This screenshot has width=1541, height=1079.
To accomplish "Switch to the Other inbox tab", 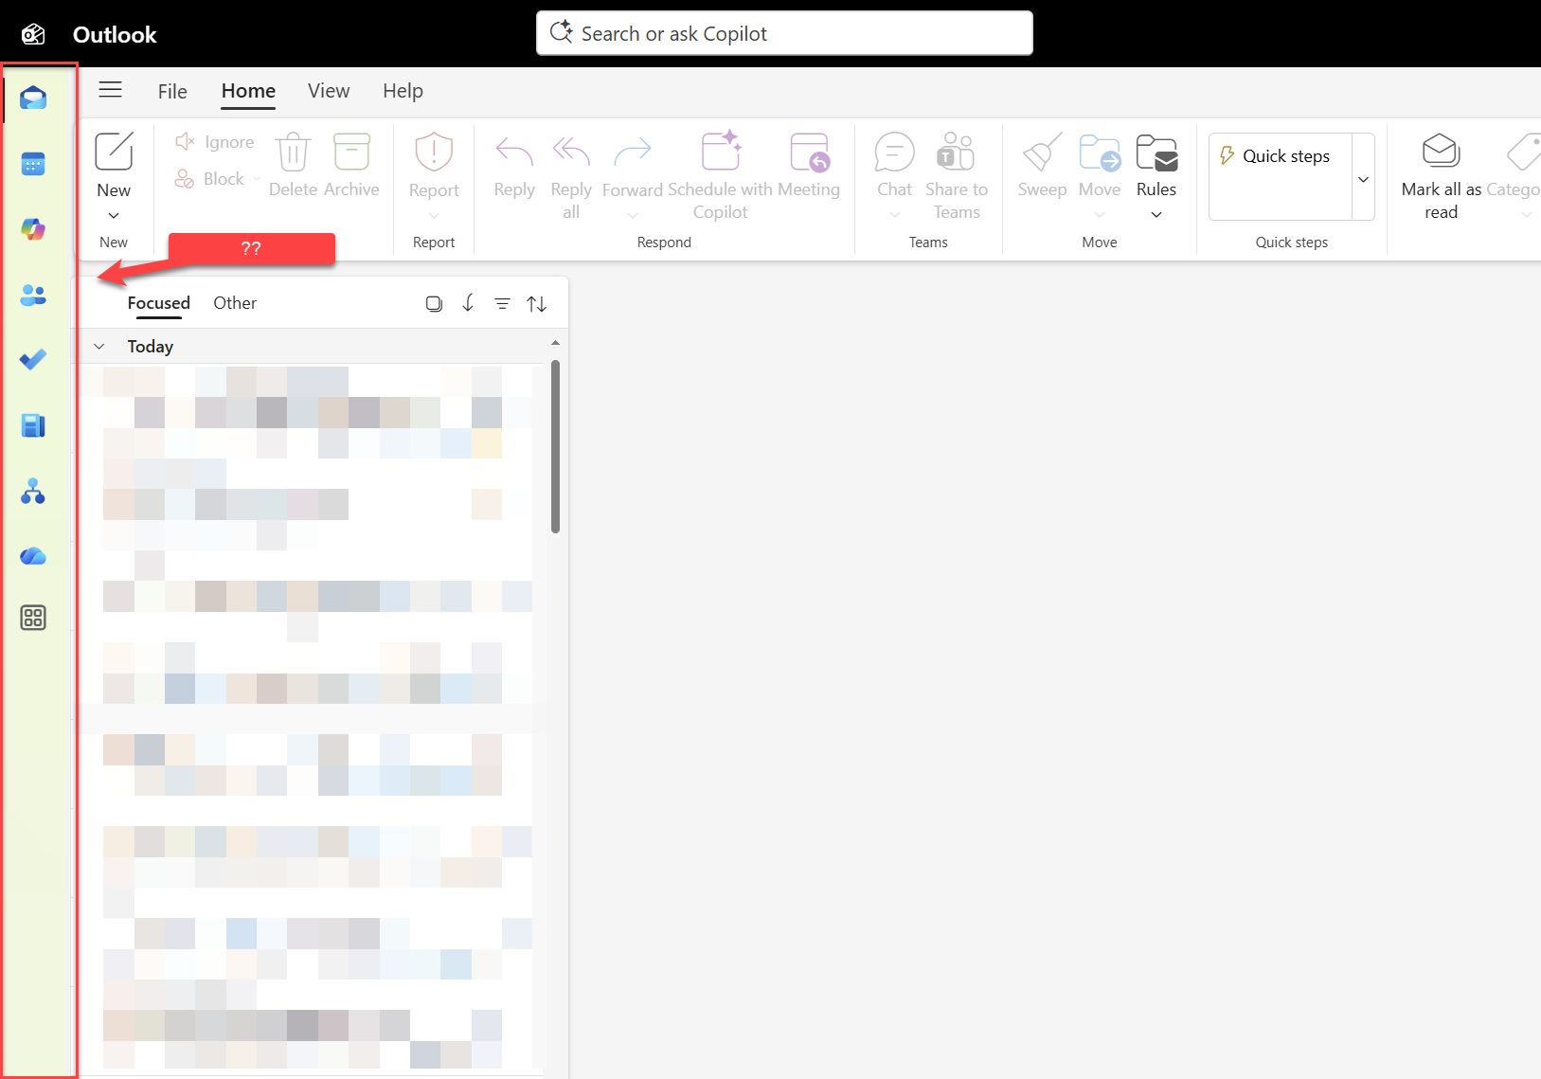I will point(234,302).
